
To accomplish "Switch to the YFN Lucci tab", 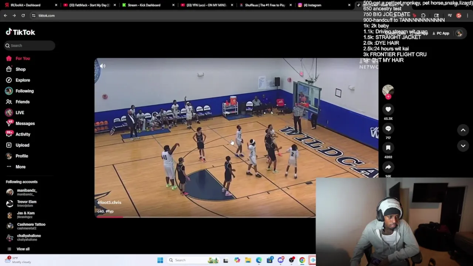I will tap(204, 5).
